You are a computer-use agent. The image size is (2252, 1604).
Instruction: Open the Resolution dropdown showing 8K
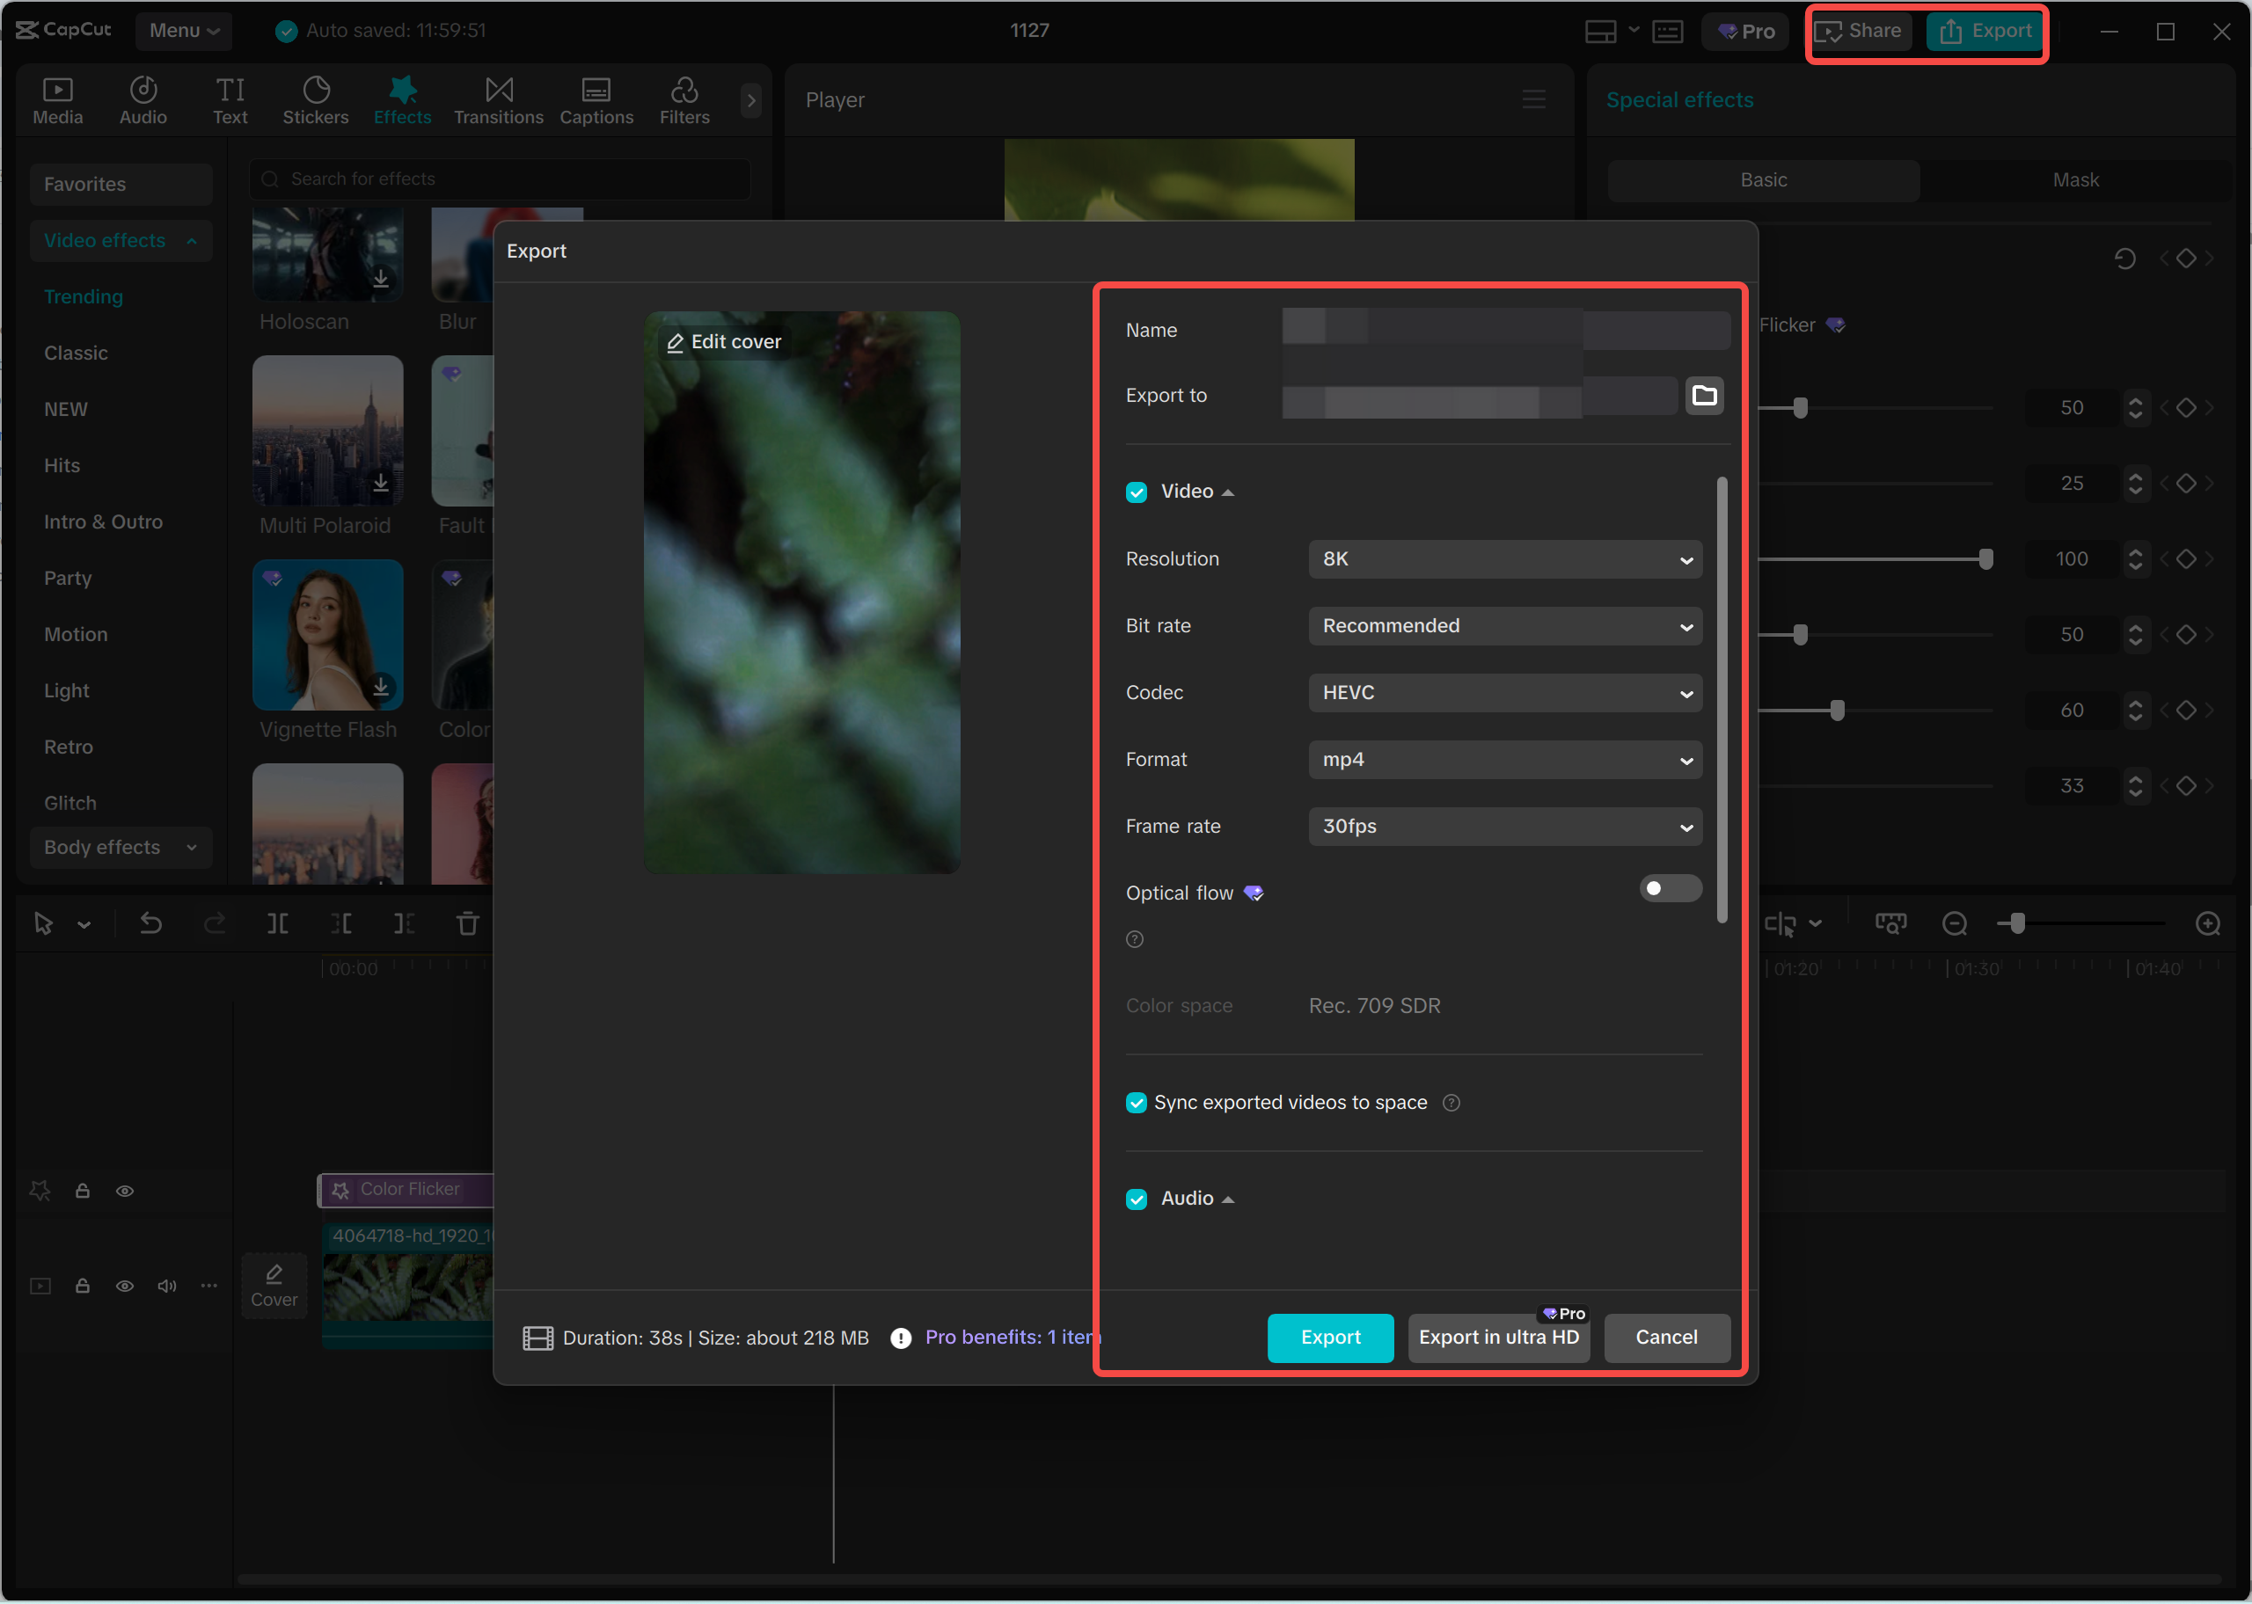1504,559
